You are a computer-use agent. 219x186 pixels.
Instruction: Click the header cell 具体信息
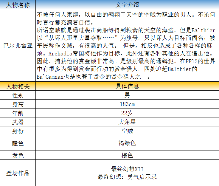127,86
